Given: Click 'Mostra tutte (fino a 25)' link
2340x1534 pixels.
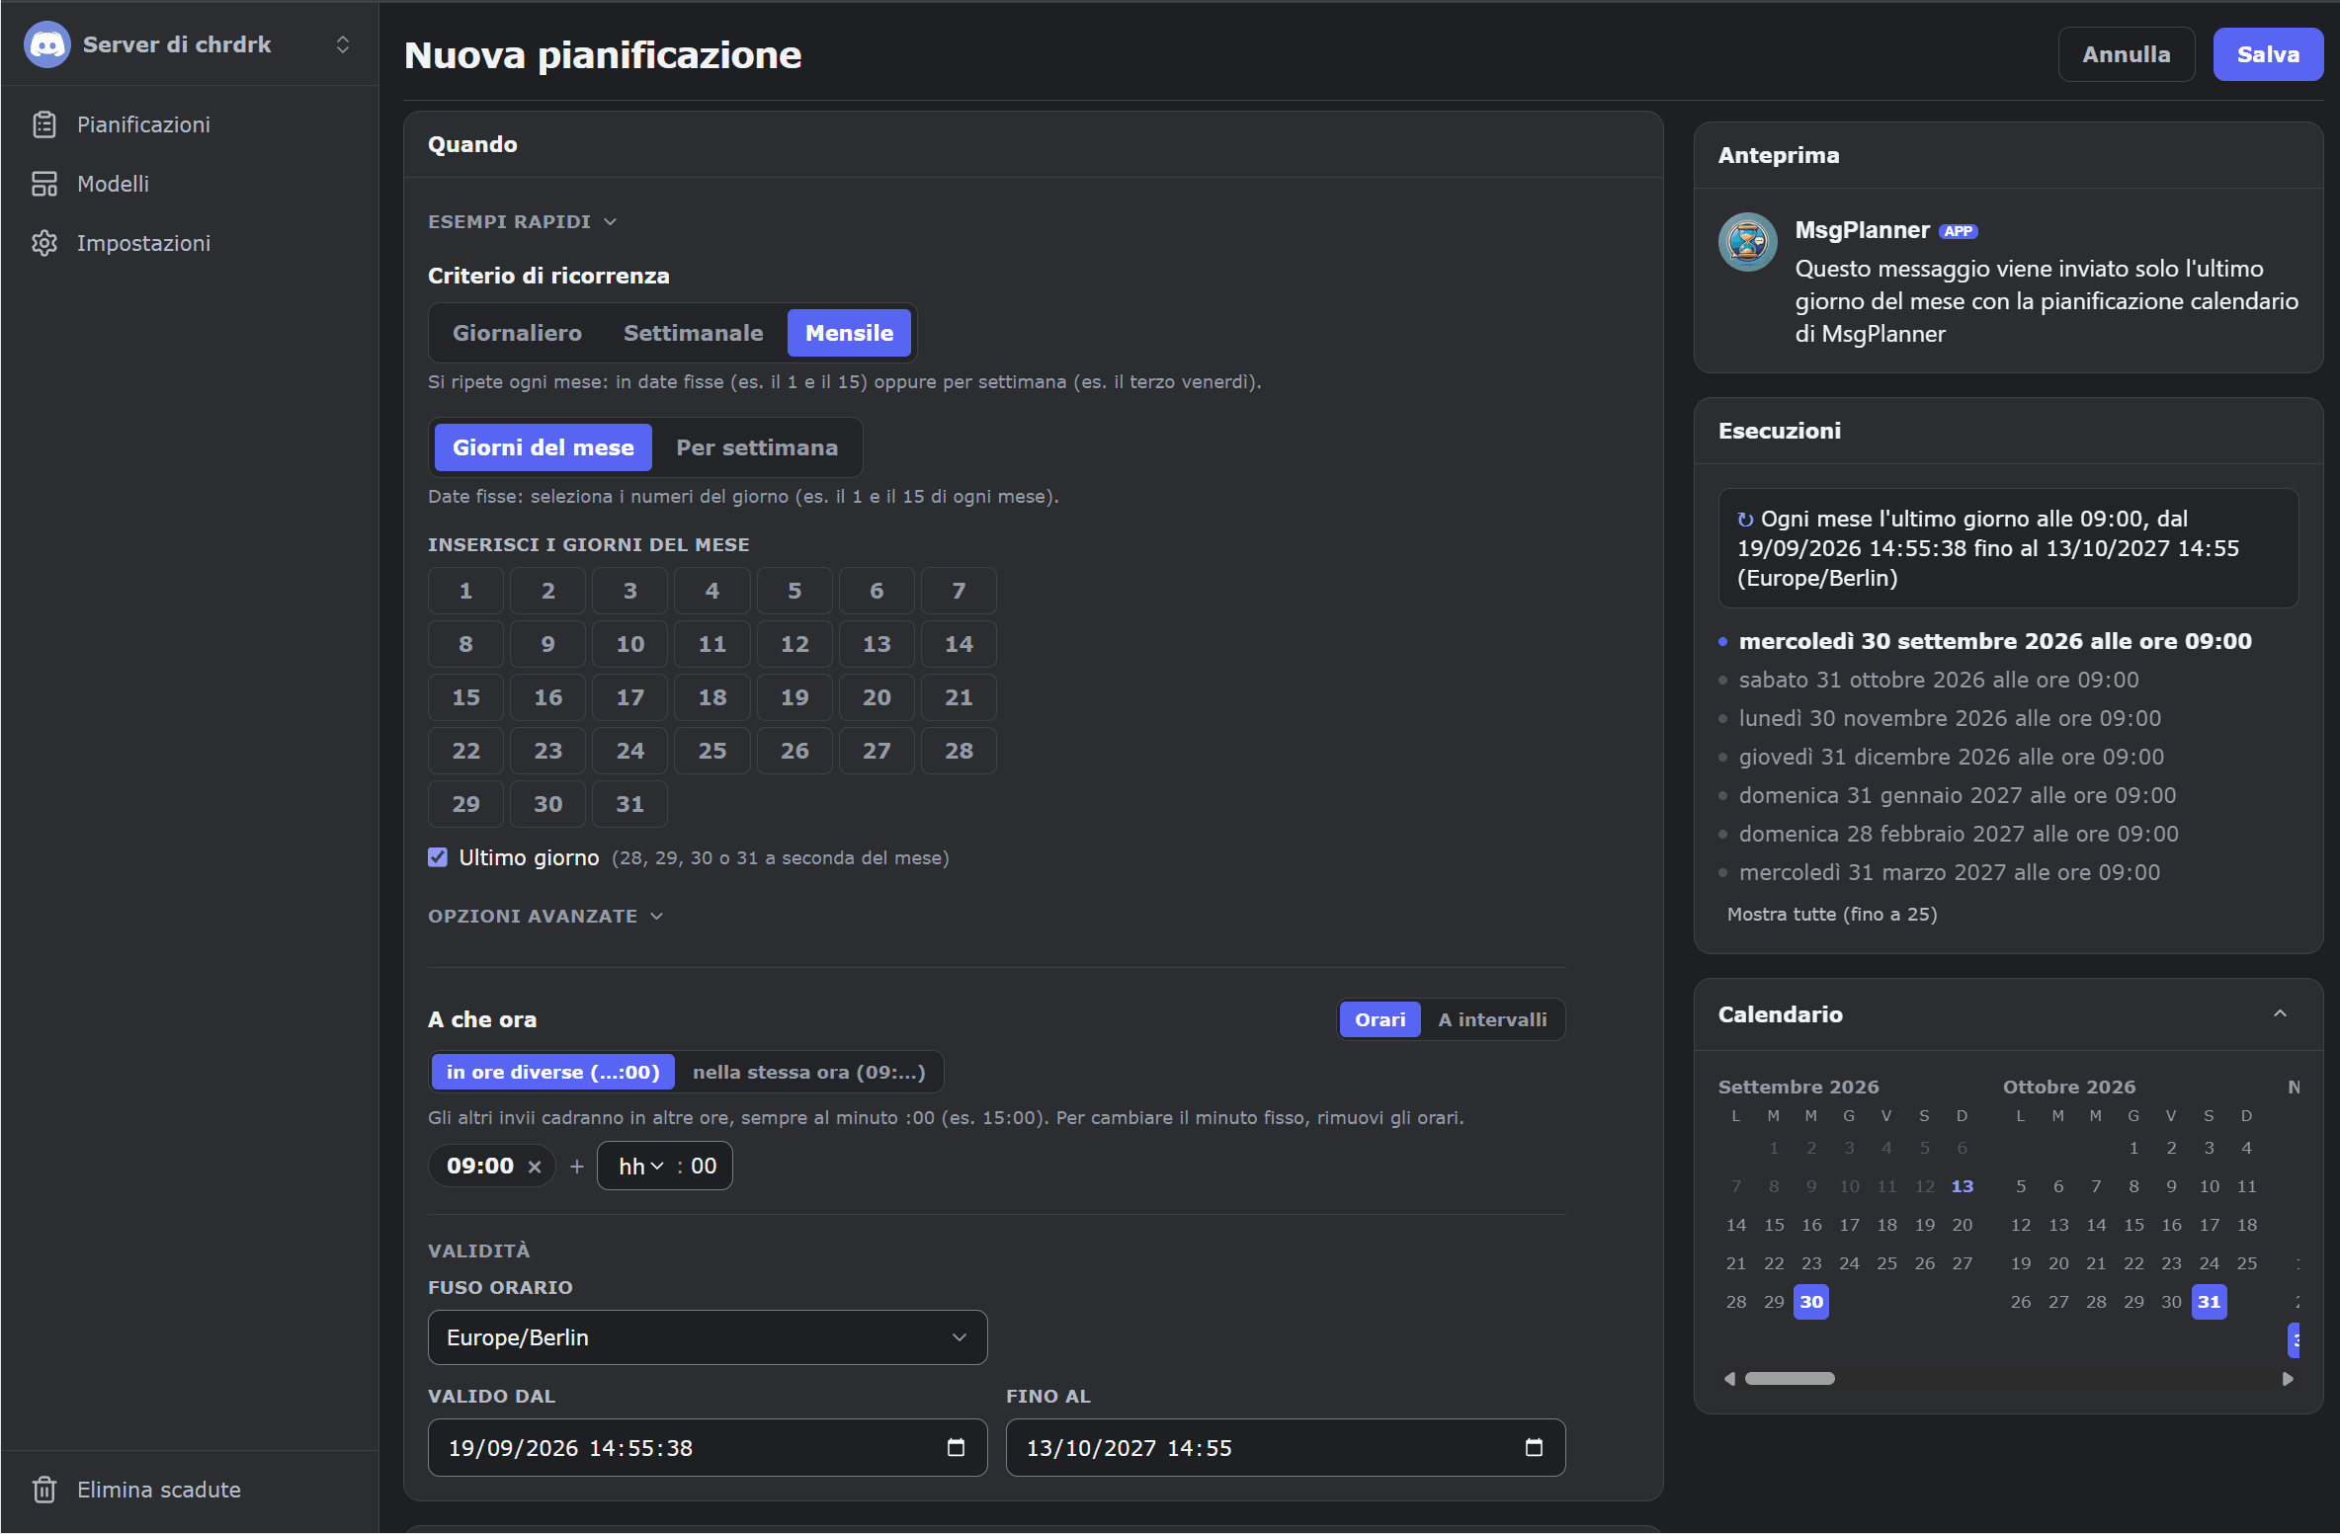Looking at the screenshot, I should [x=1832, y=914].
